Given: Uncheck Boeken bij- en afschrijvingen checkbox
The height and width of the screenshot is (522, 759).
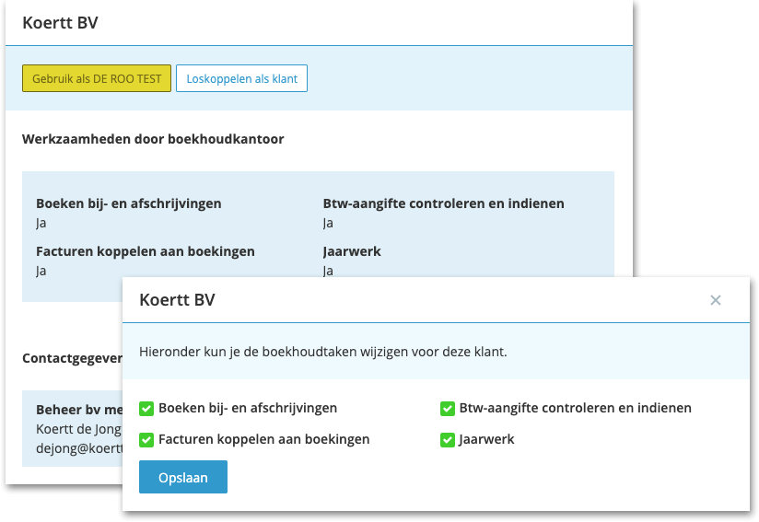Looking at the screenshot, I should coord(146,409).
